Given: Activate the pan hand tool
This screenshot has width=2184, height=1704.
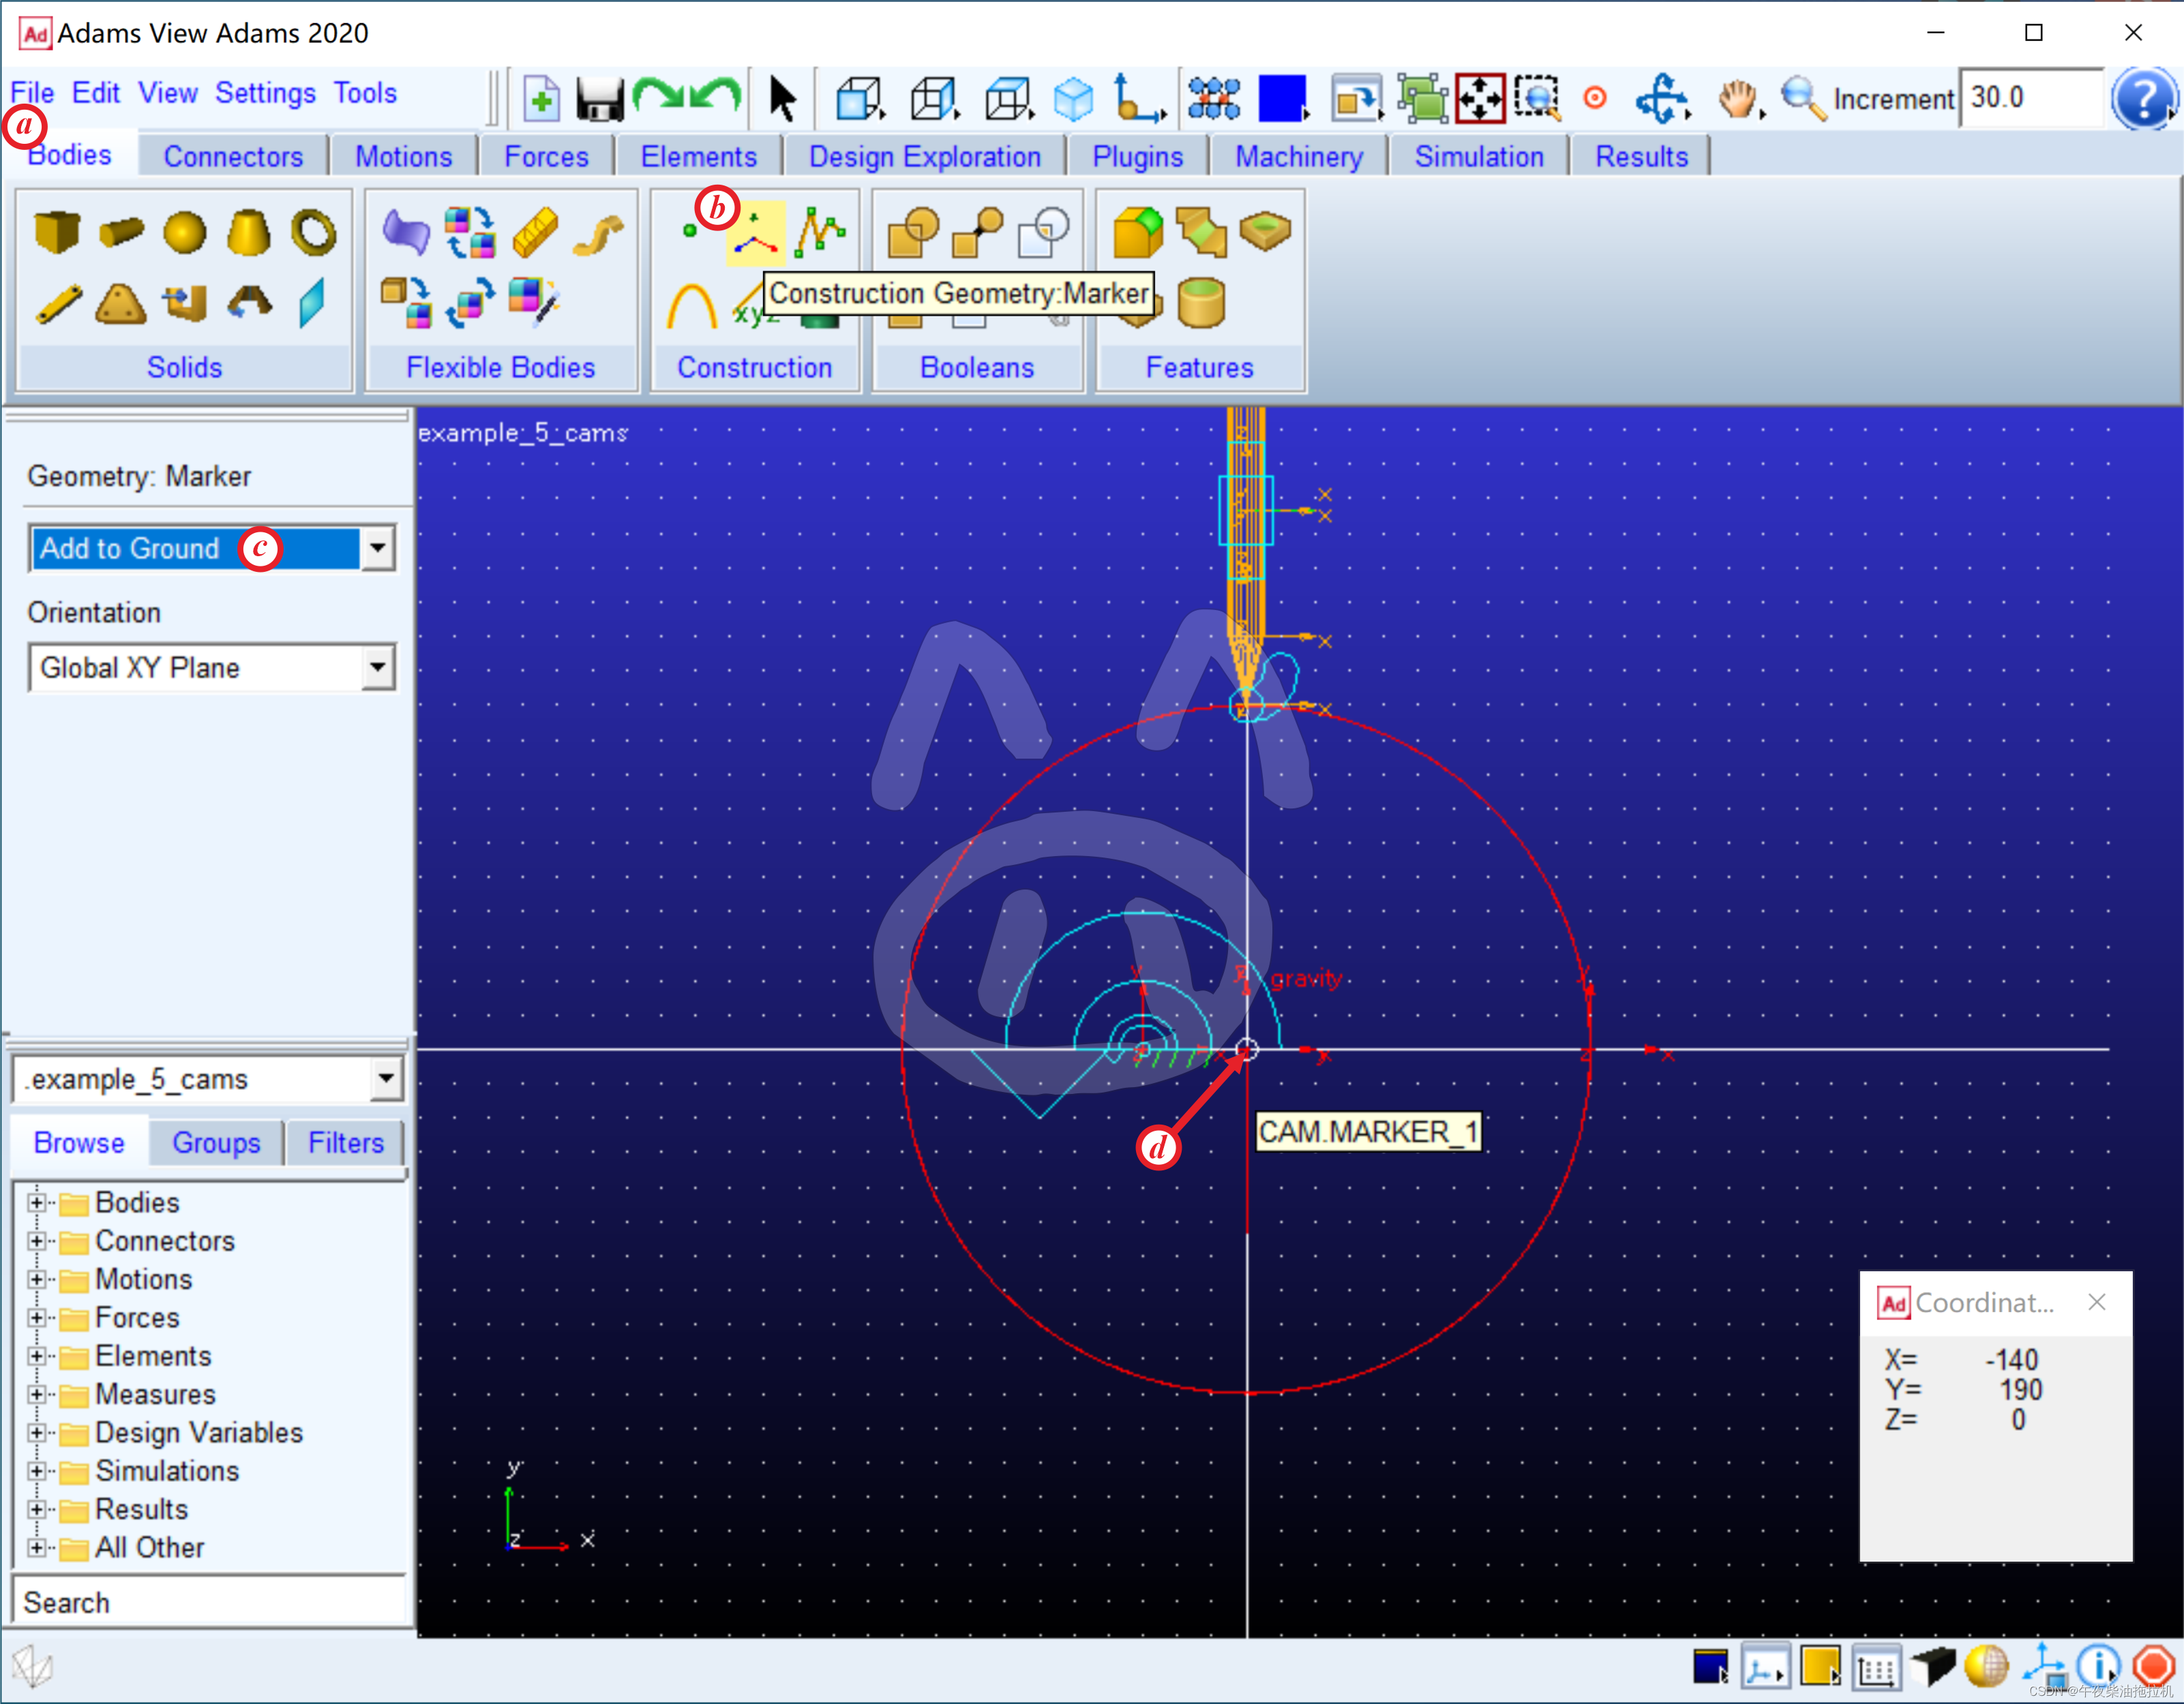Looking at the screenshot, I should coord(1737,99).
